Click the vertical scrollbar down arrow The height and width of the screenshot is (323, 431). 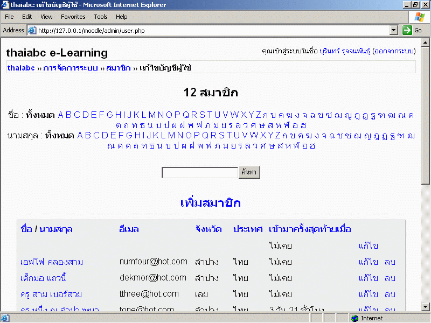(426, 307)
